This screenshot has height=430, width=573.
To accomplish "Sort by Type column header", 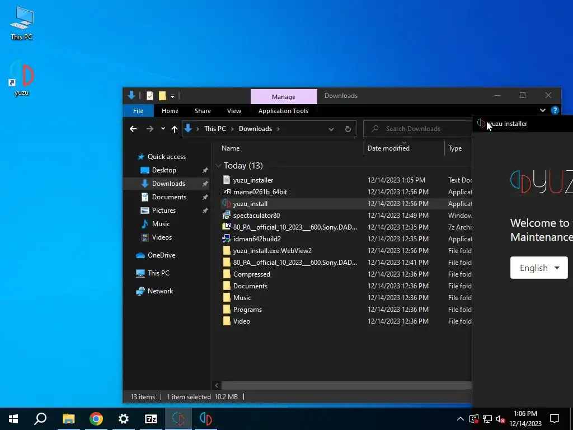I will 455,148.
